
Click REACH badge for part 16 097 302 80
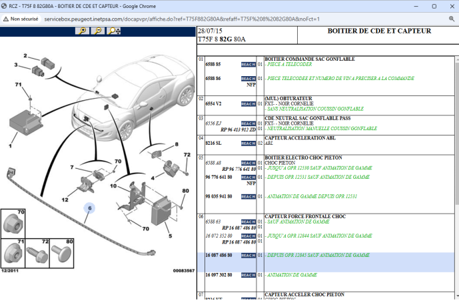tap(248, 275)
